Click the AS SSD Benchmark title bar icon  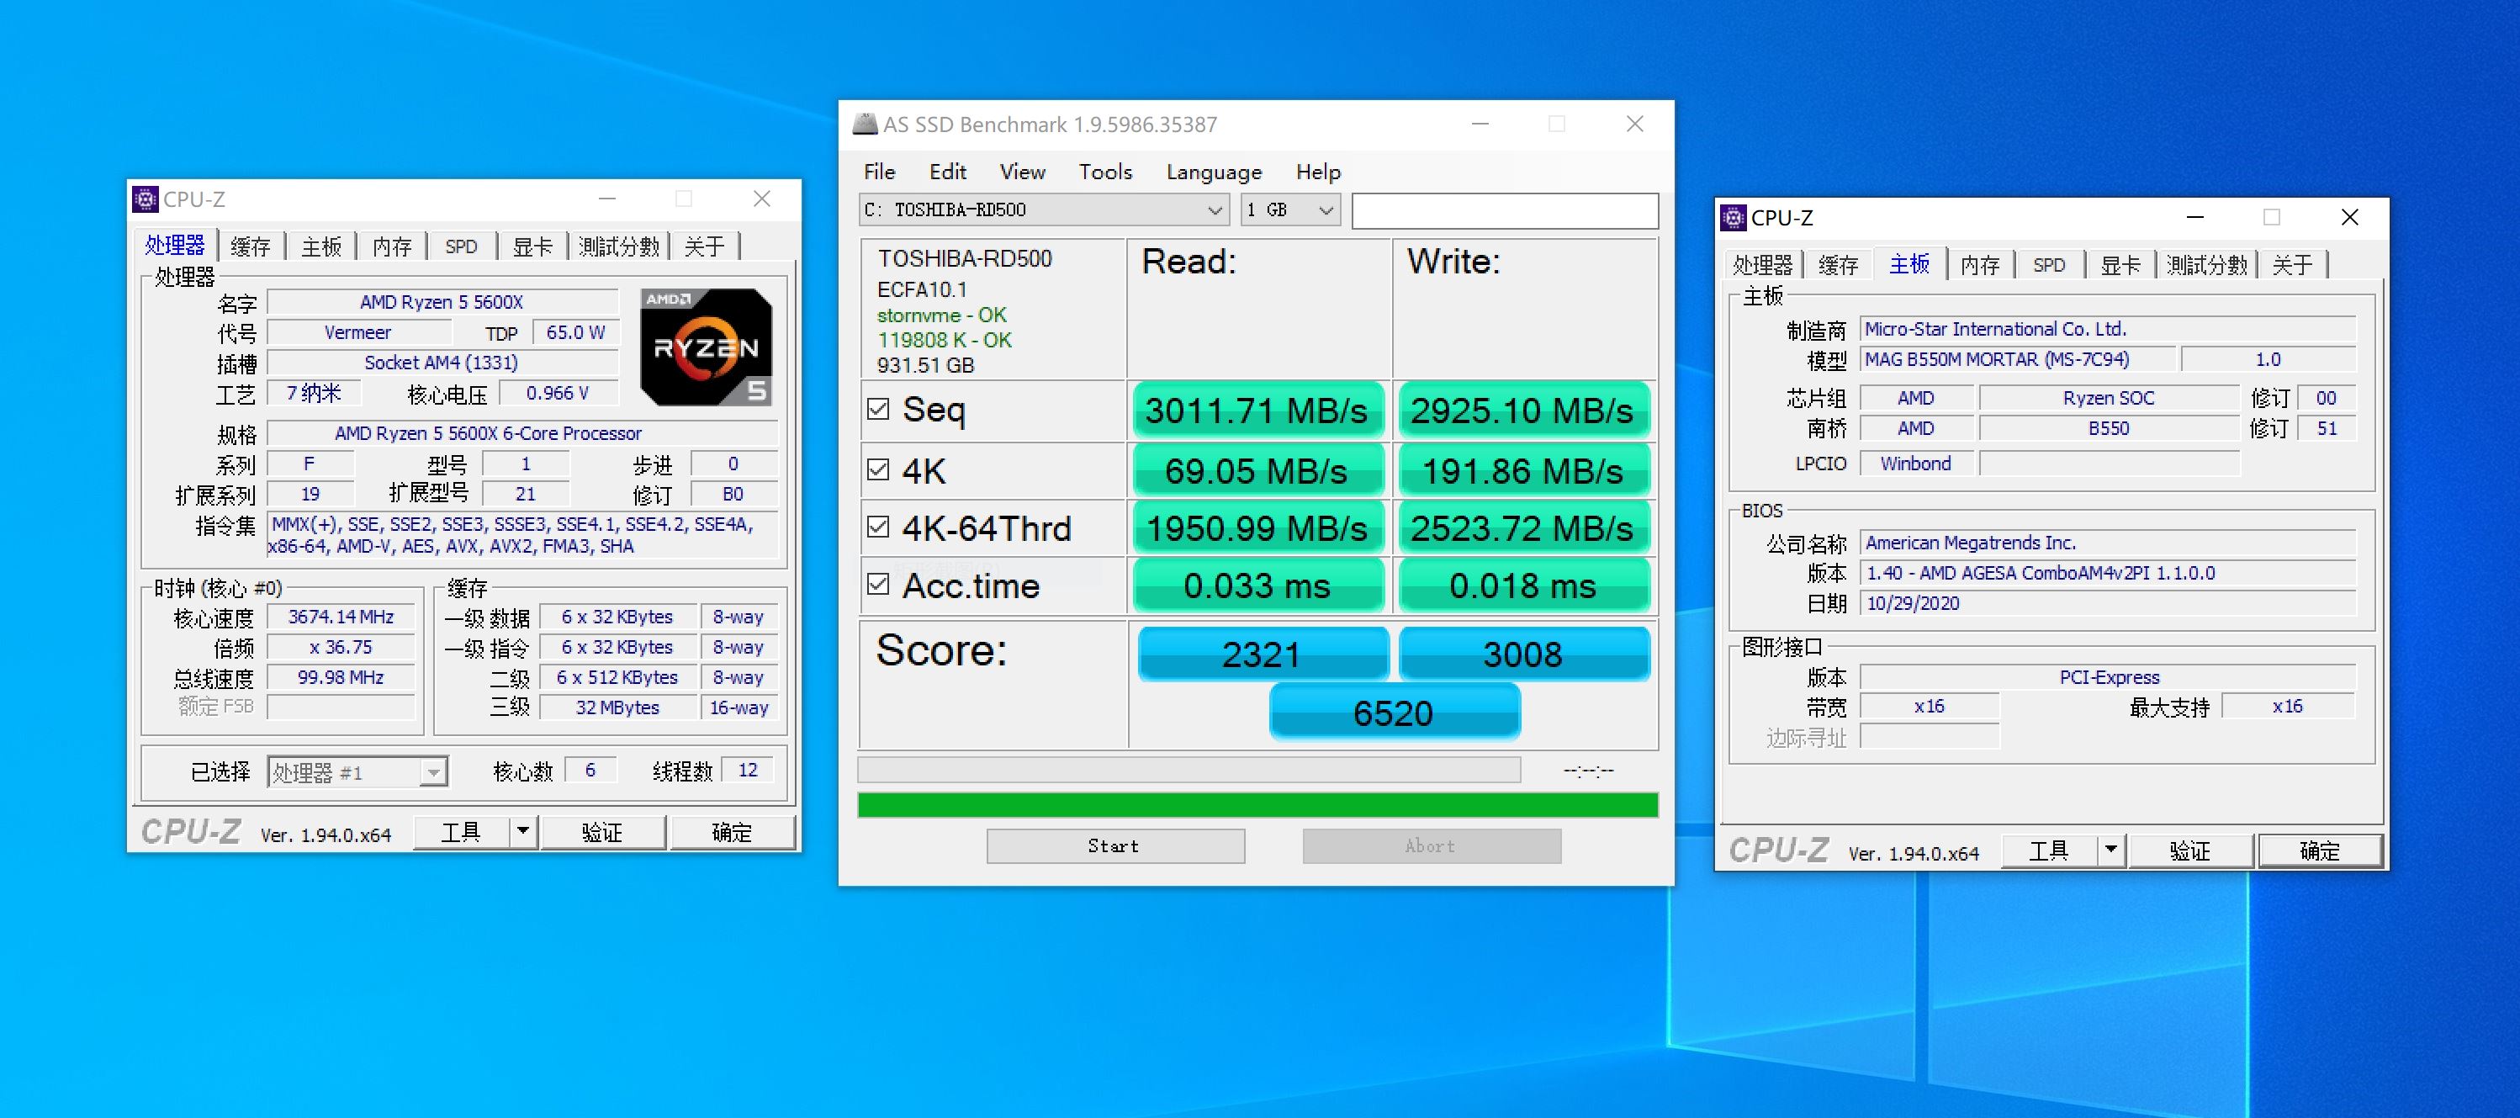pos(864,125)
